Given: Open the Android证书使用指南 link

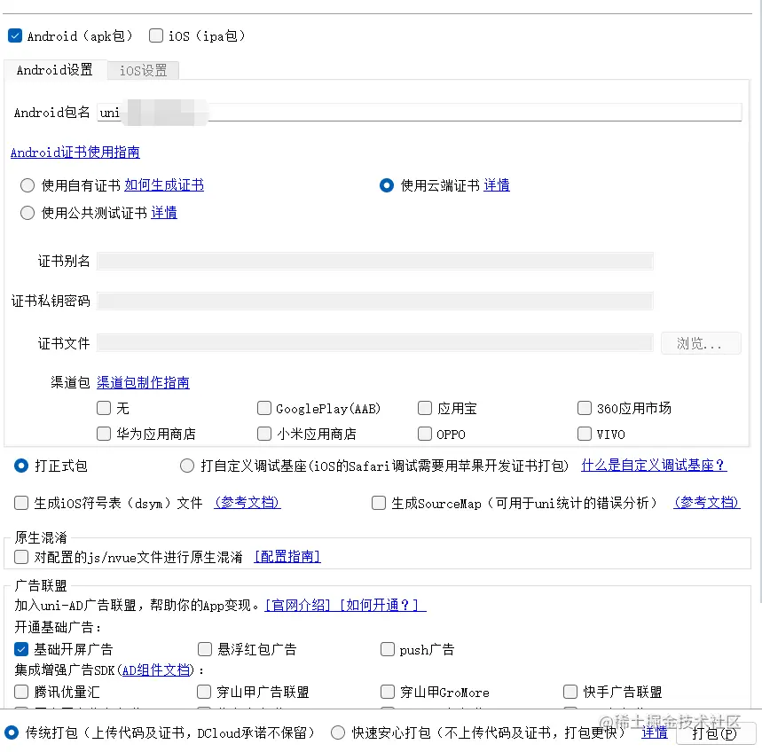Looking at the screenshot, I should click(x=75, y=152).
